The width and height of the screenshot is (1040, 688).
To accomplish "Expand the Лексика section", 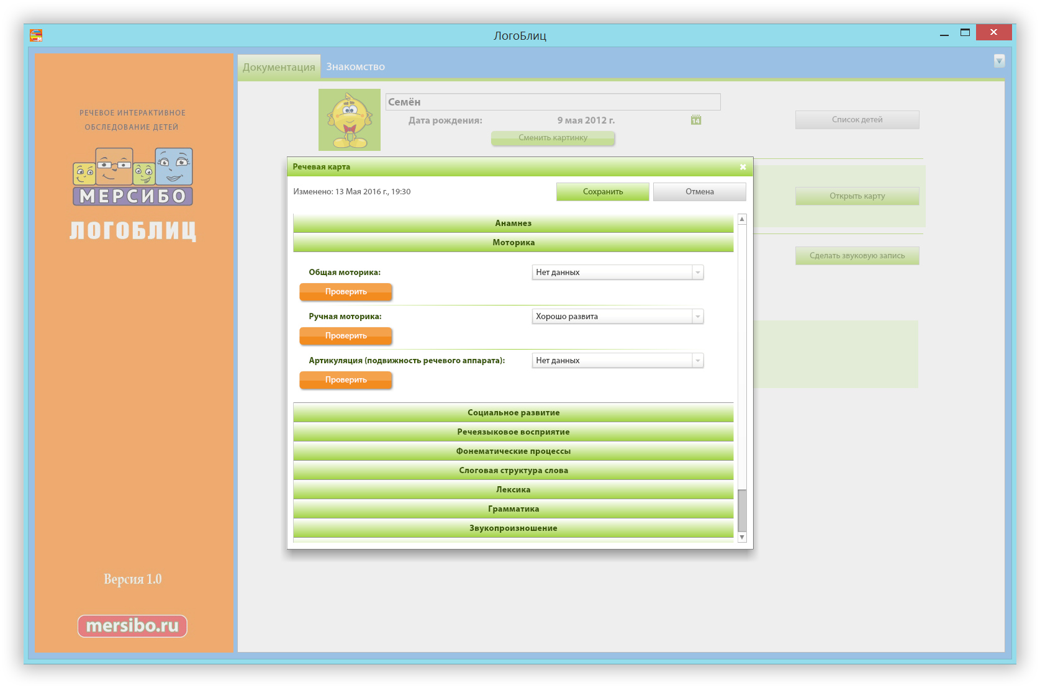I will [513, 490].
